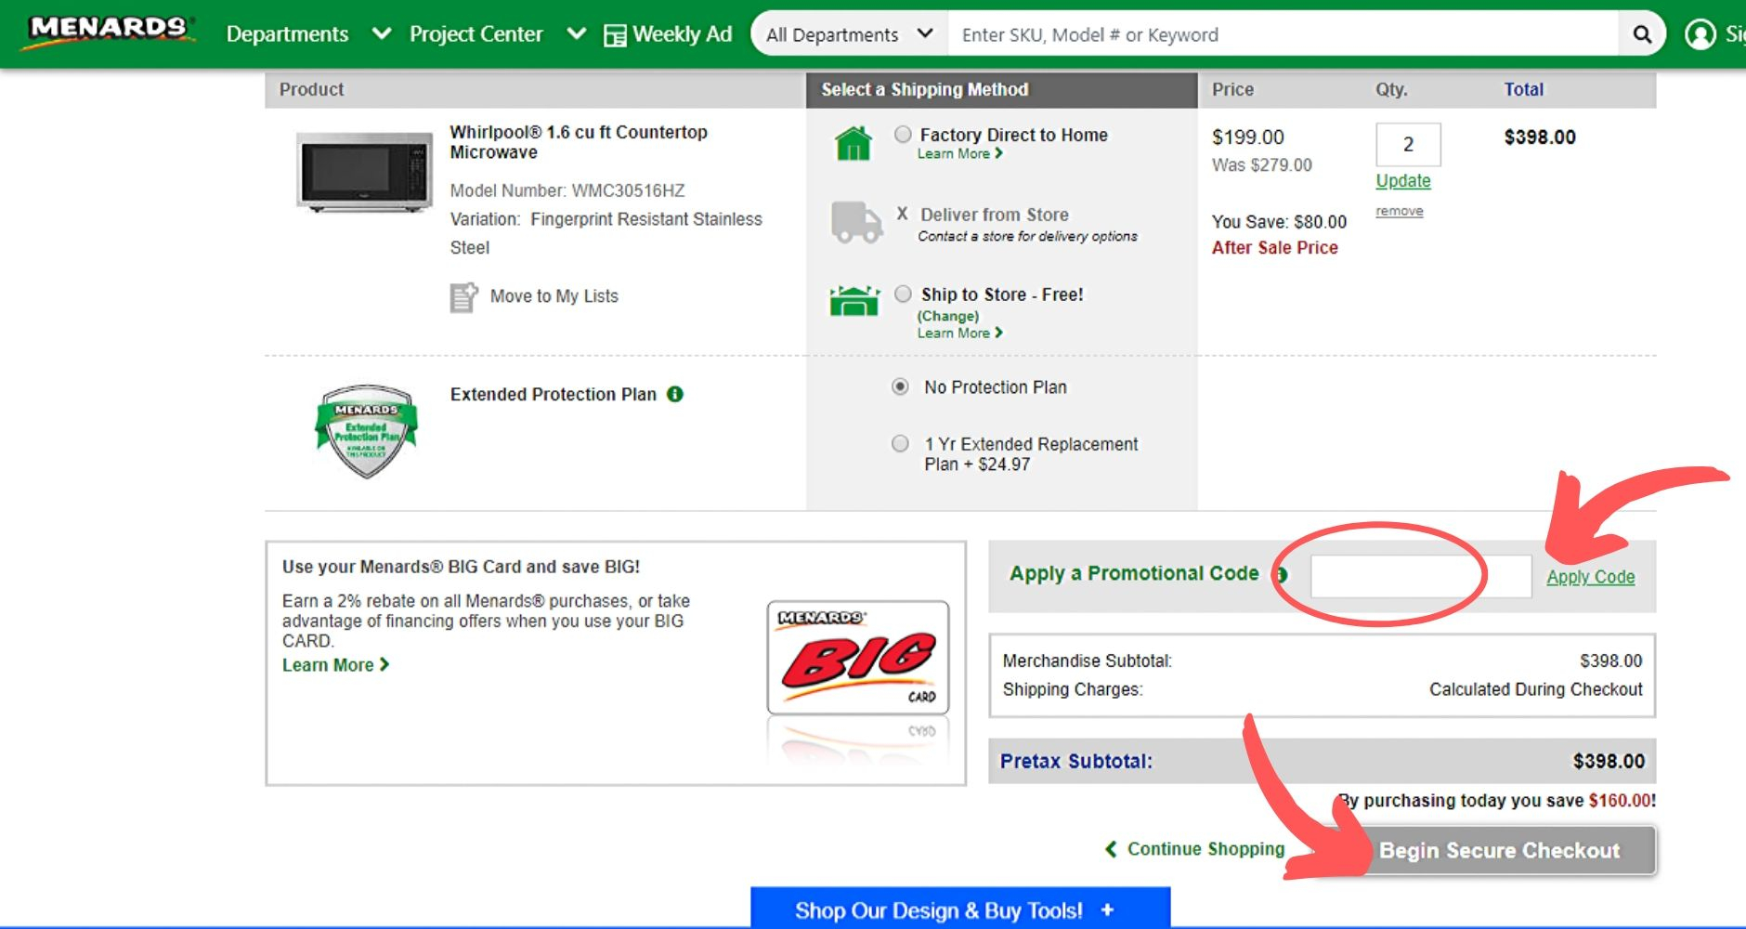
Task: Click the Update quantity link
Action: tap(1403, 181)
